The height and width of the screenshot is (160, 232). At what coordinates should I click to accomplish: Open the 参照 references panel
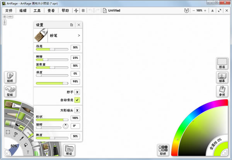(x=222, y=91)
